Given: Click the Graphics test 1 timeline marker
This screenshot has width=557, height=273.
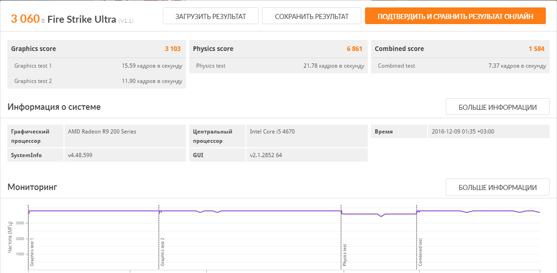Looking at the screenshot, I should pos(32,253).
